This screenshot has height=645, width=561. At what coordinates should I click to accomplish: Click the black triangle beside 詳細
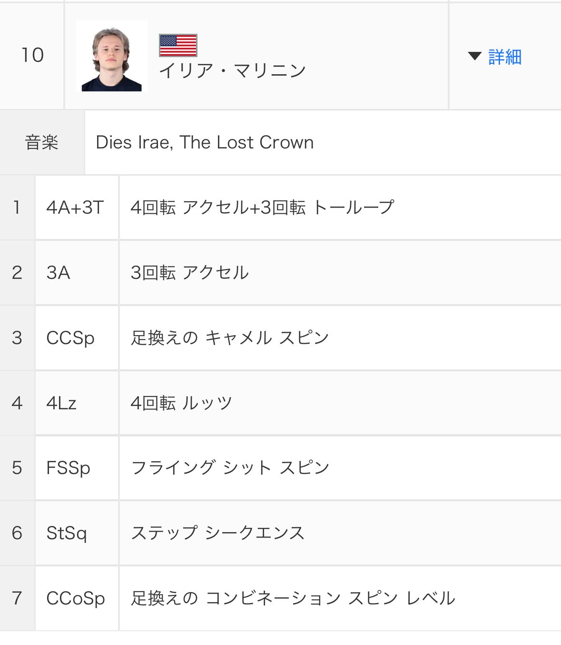click(x=474, y=56)
